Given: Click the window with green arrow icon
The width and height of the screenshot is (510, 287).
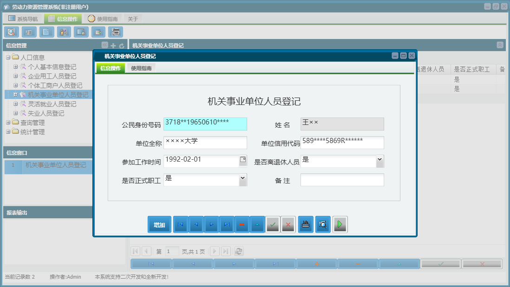Looking at the screenshot, I should [98, 32].
